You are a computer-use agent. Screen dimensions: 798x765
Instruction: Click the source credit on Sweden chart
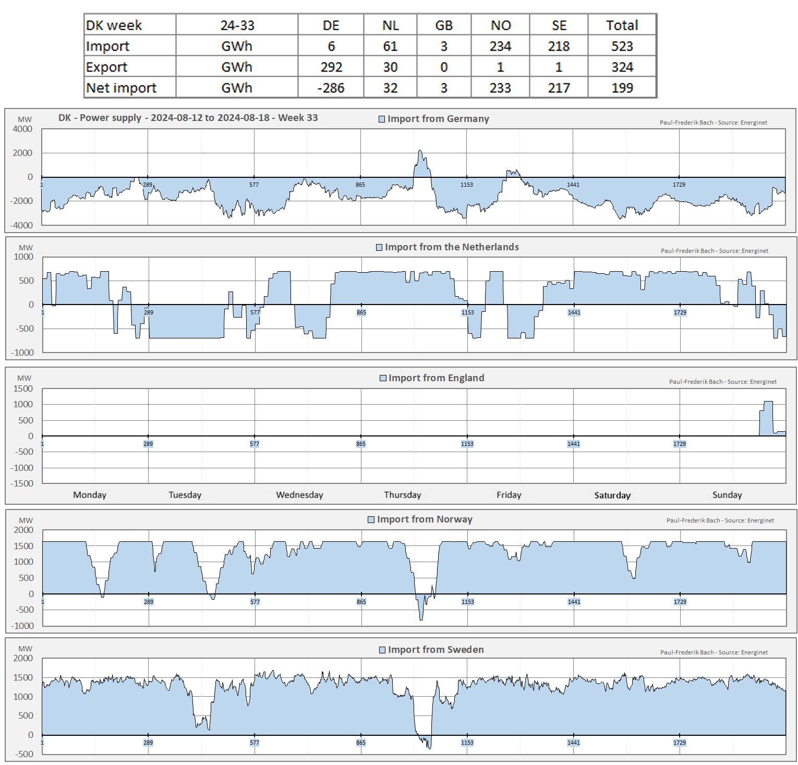pyautogui.click(x=714, y=652)
